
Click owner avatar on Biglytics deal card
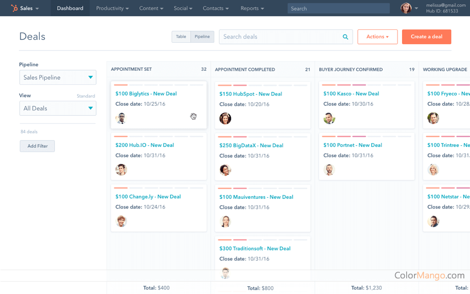[x=121, y=118]
